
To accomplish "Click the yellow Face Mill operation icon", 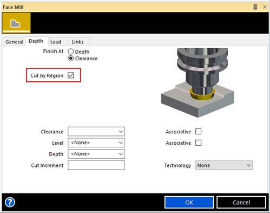I will point(16,23).
